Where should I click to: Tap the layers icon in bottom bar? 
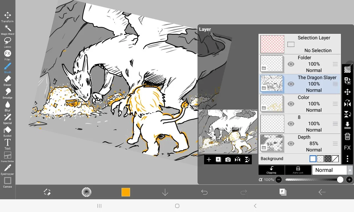tap(283, 192)
